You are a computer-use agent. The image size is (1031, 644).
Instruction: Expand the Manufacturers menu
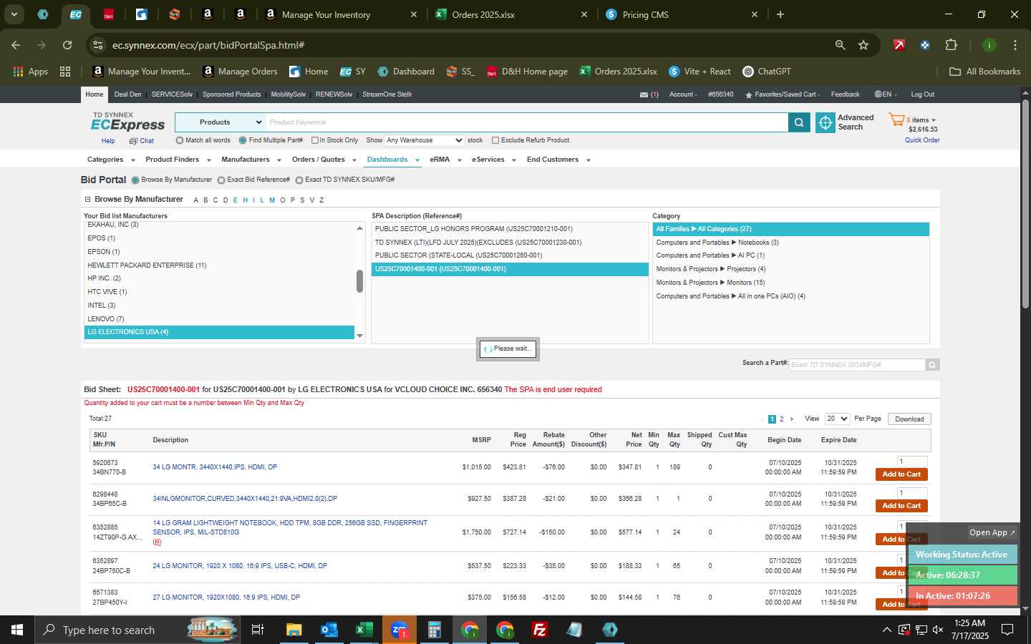[251, 160]
